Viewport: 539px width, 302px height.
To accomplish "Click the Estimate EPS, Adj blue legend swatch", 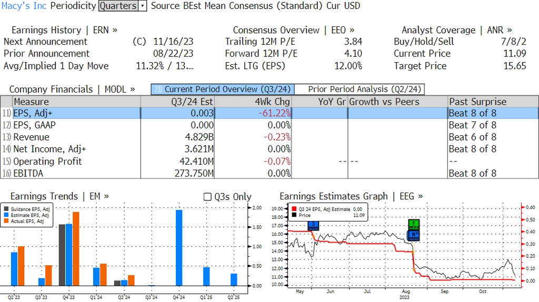I will click(x=6, y=215).
